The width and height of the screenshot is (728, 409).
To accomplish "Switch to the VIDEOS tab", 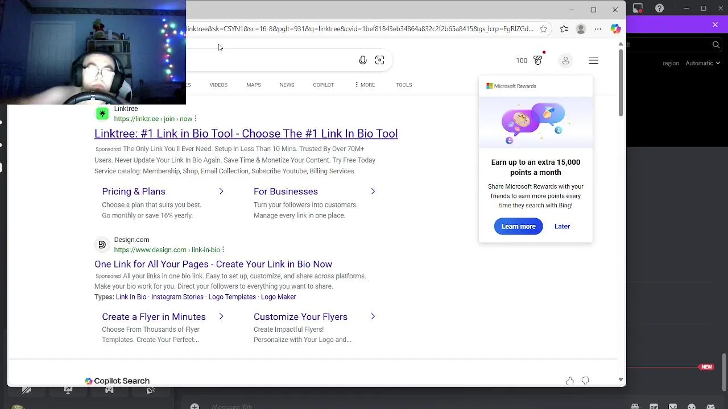I will tap(218, 85).
